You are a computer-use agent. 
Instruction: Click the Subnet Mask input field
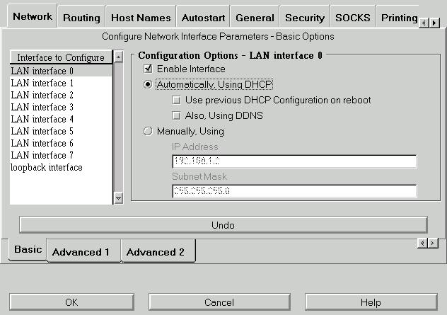pyautogui.click(x=294, y=191)
